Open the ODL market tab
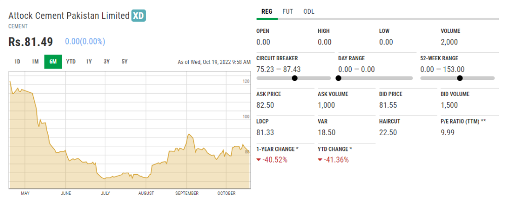The image size is (506, 200). (x=309, y=12)
